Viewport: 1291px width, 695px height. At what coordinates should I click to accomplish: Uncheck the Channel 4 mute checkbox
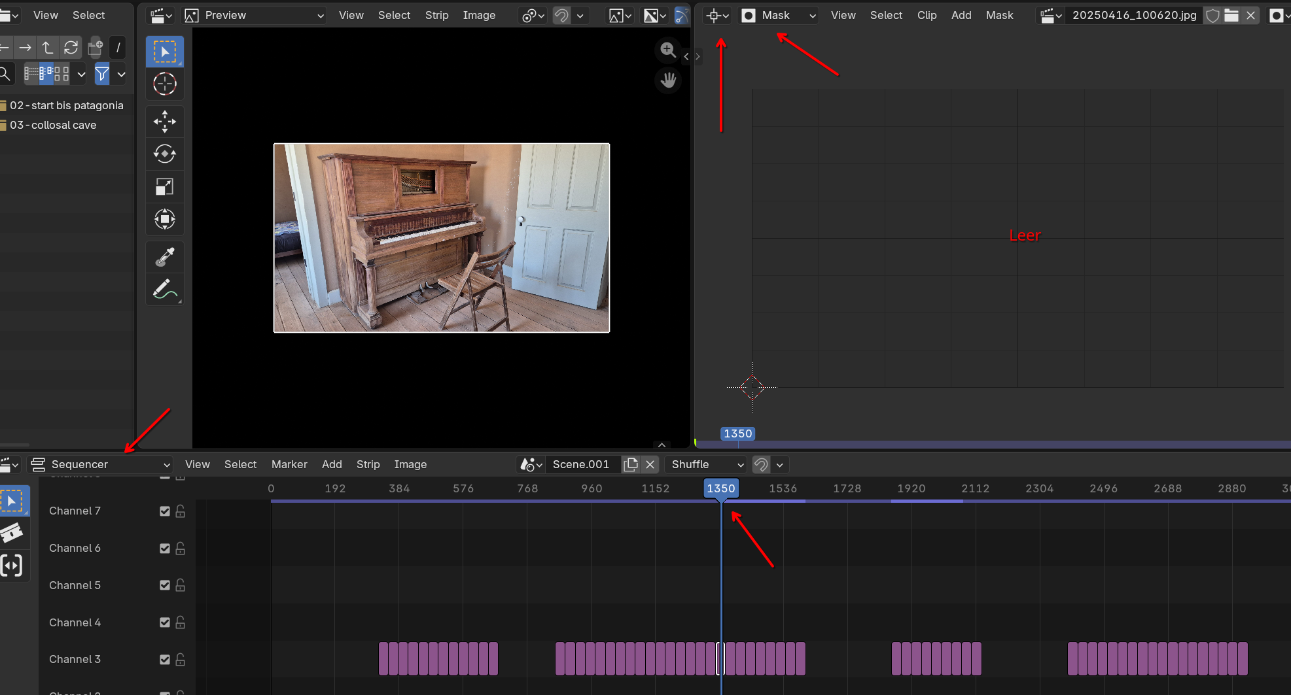[165, 622]
